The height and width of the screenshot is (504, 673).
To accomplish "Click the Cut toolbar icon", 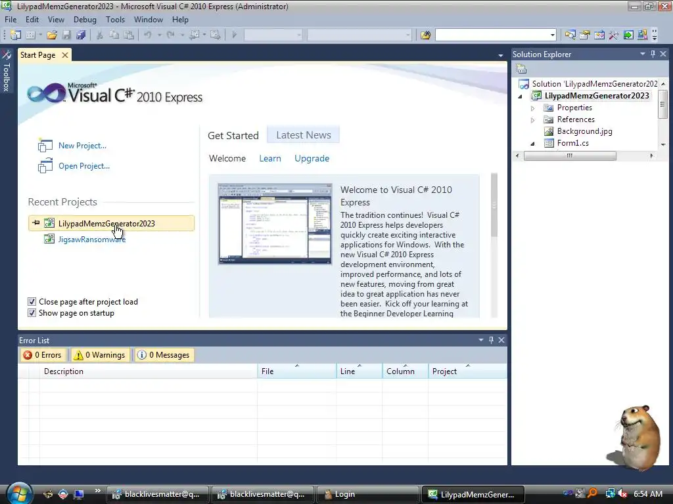I will [x=100, y=35].
